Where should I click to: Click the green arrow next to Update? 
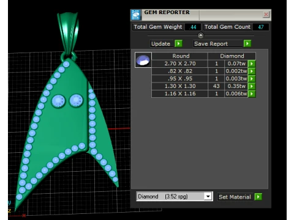point(178,43)
